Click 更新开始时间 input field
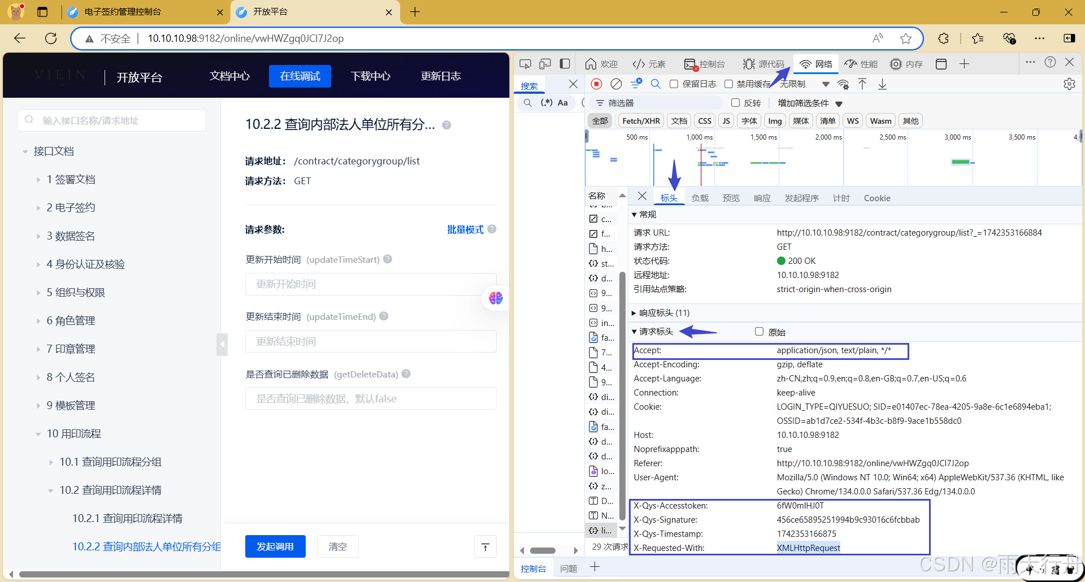This screenshot has height=582, width=1085. [371, 284]
